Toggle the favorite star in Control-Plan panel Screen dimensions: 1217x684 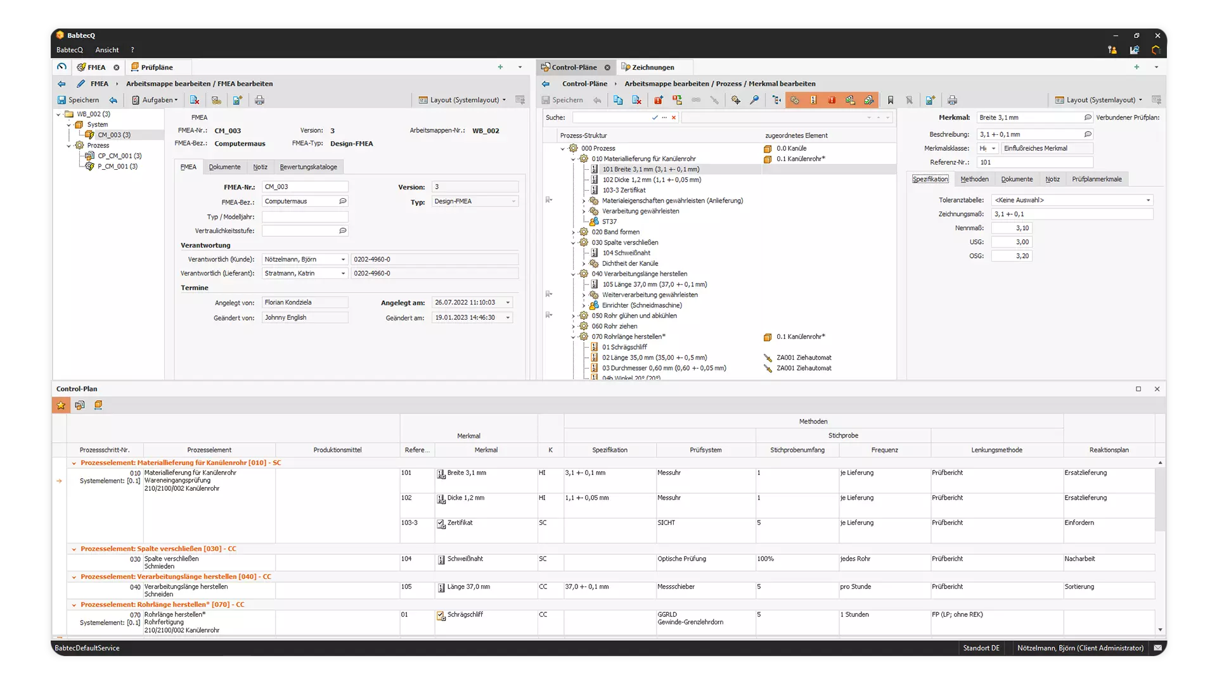pyautogui.click(x=61, y=405)
